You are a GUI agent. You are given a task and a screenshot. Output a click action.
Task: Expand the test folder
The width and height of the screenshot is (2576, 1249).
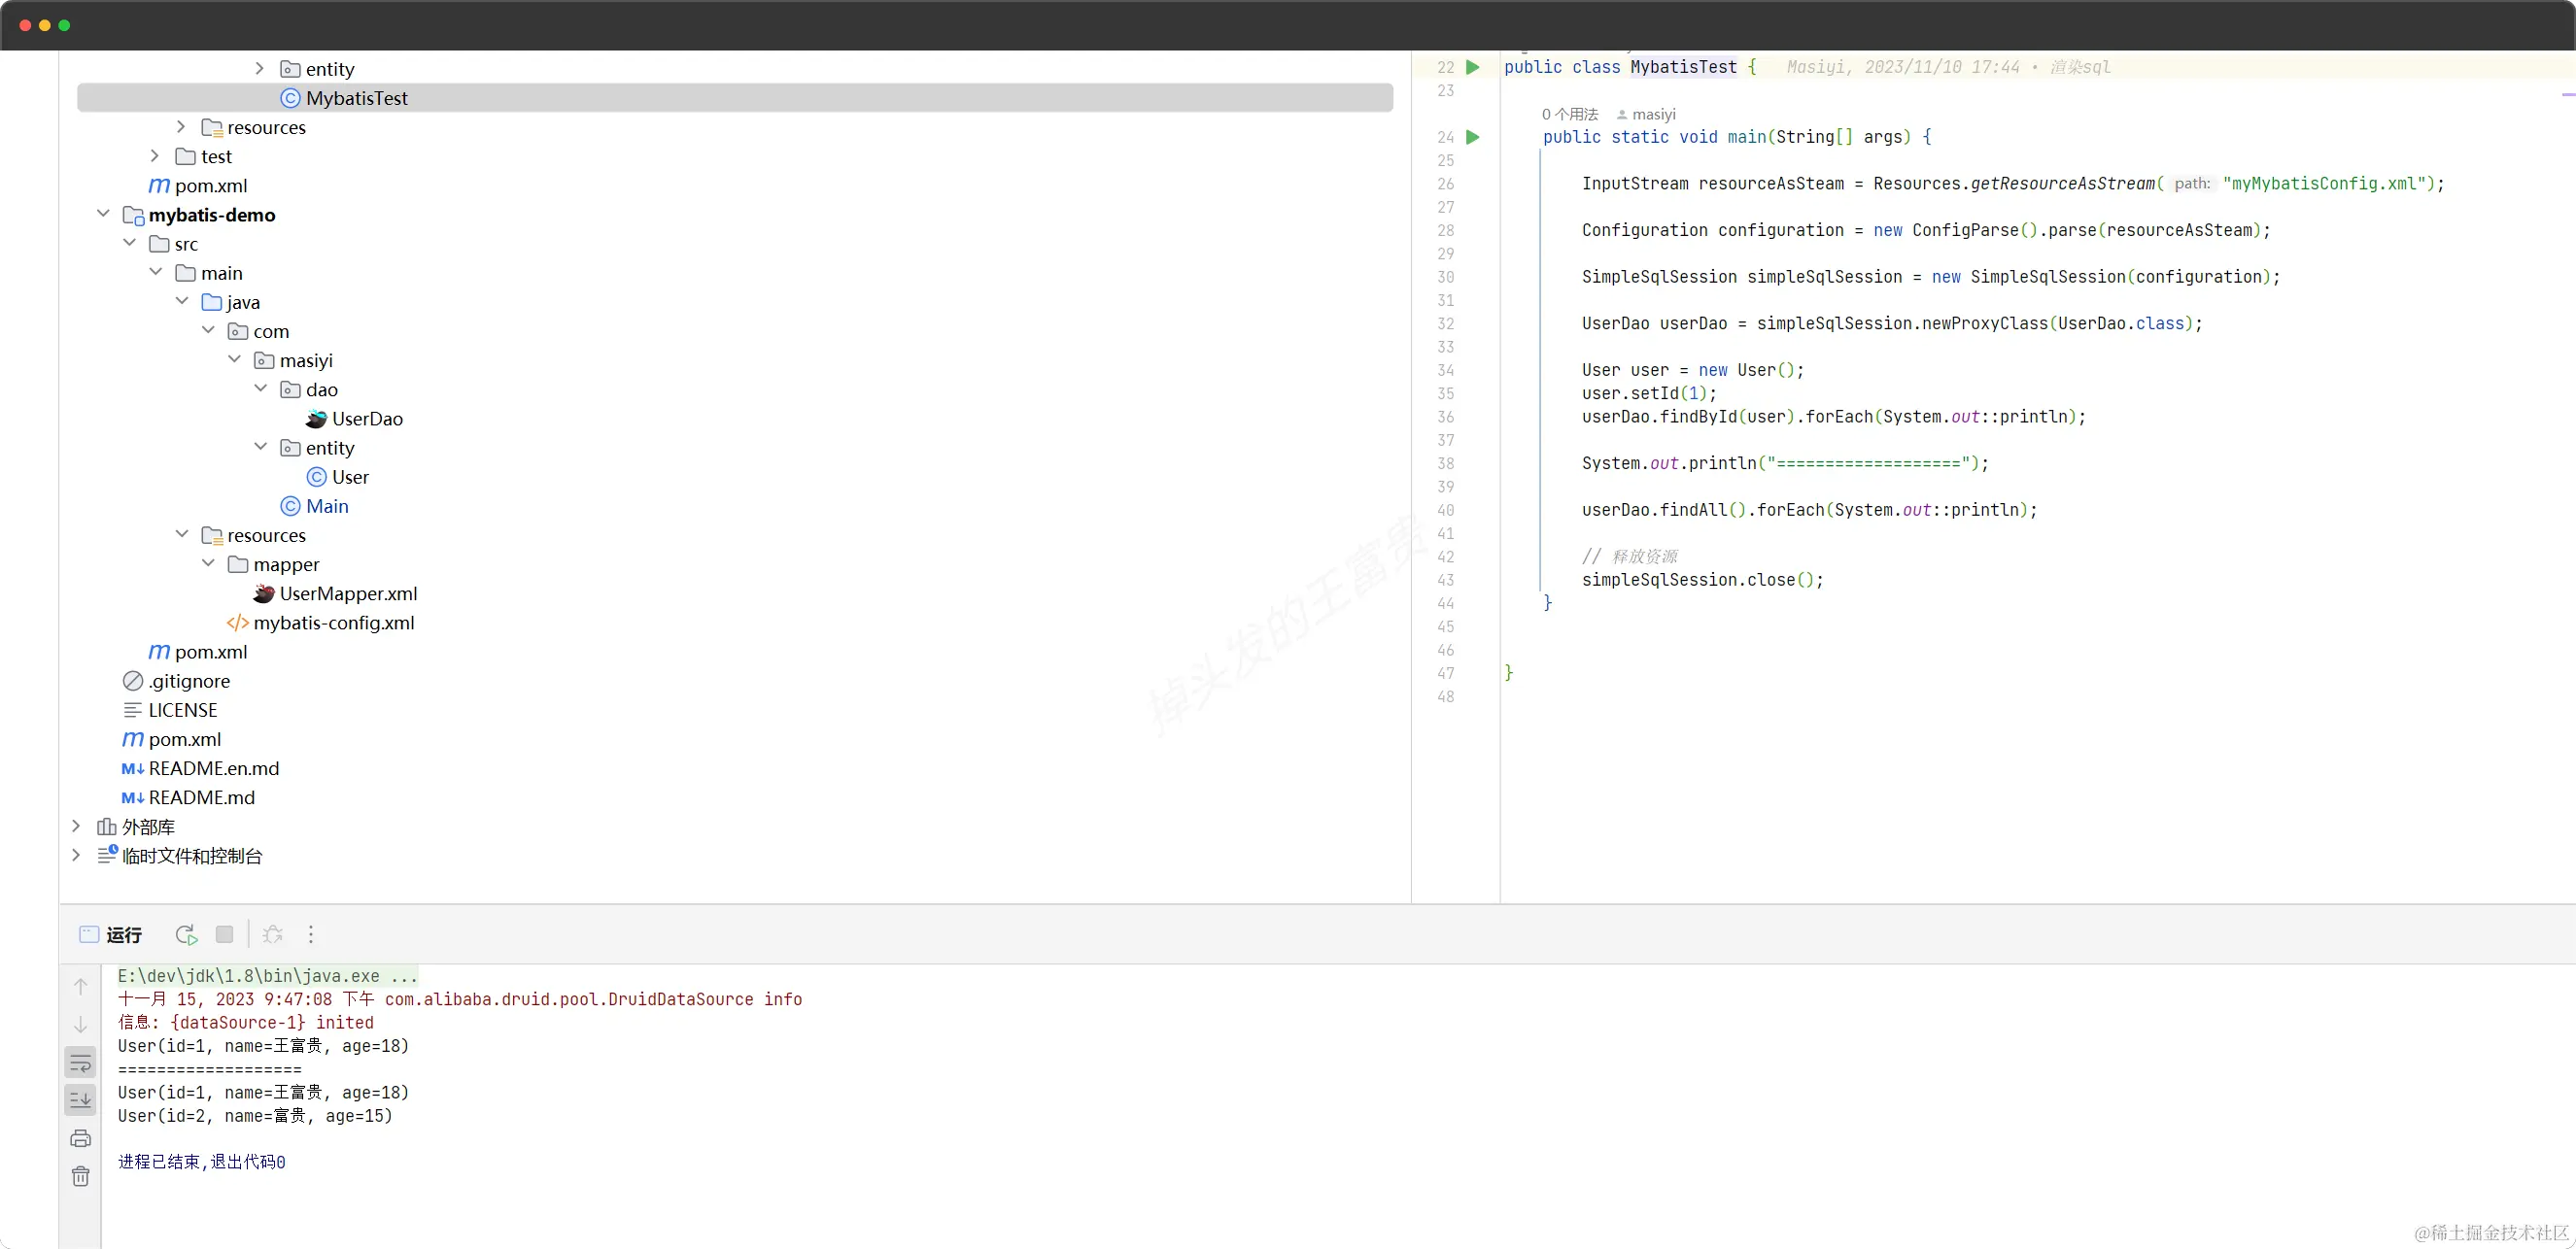(155, 155)
